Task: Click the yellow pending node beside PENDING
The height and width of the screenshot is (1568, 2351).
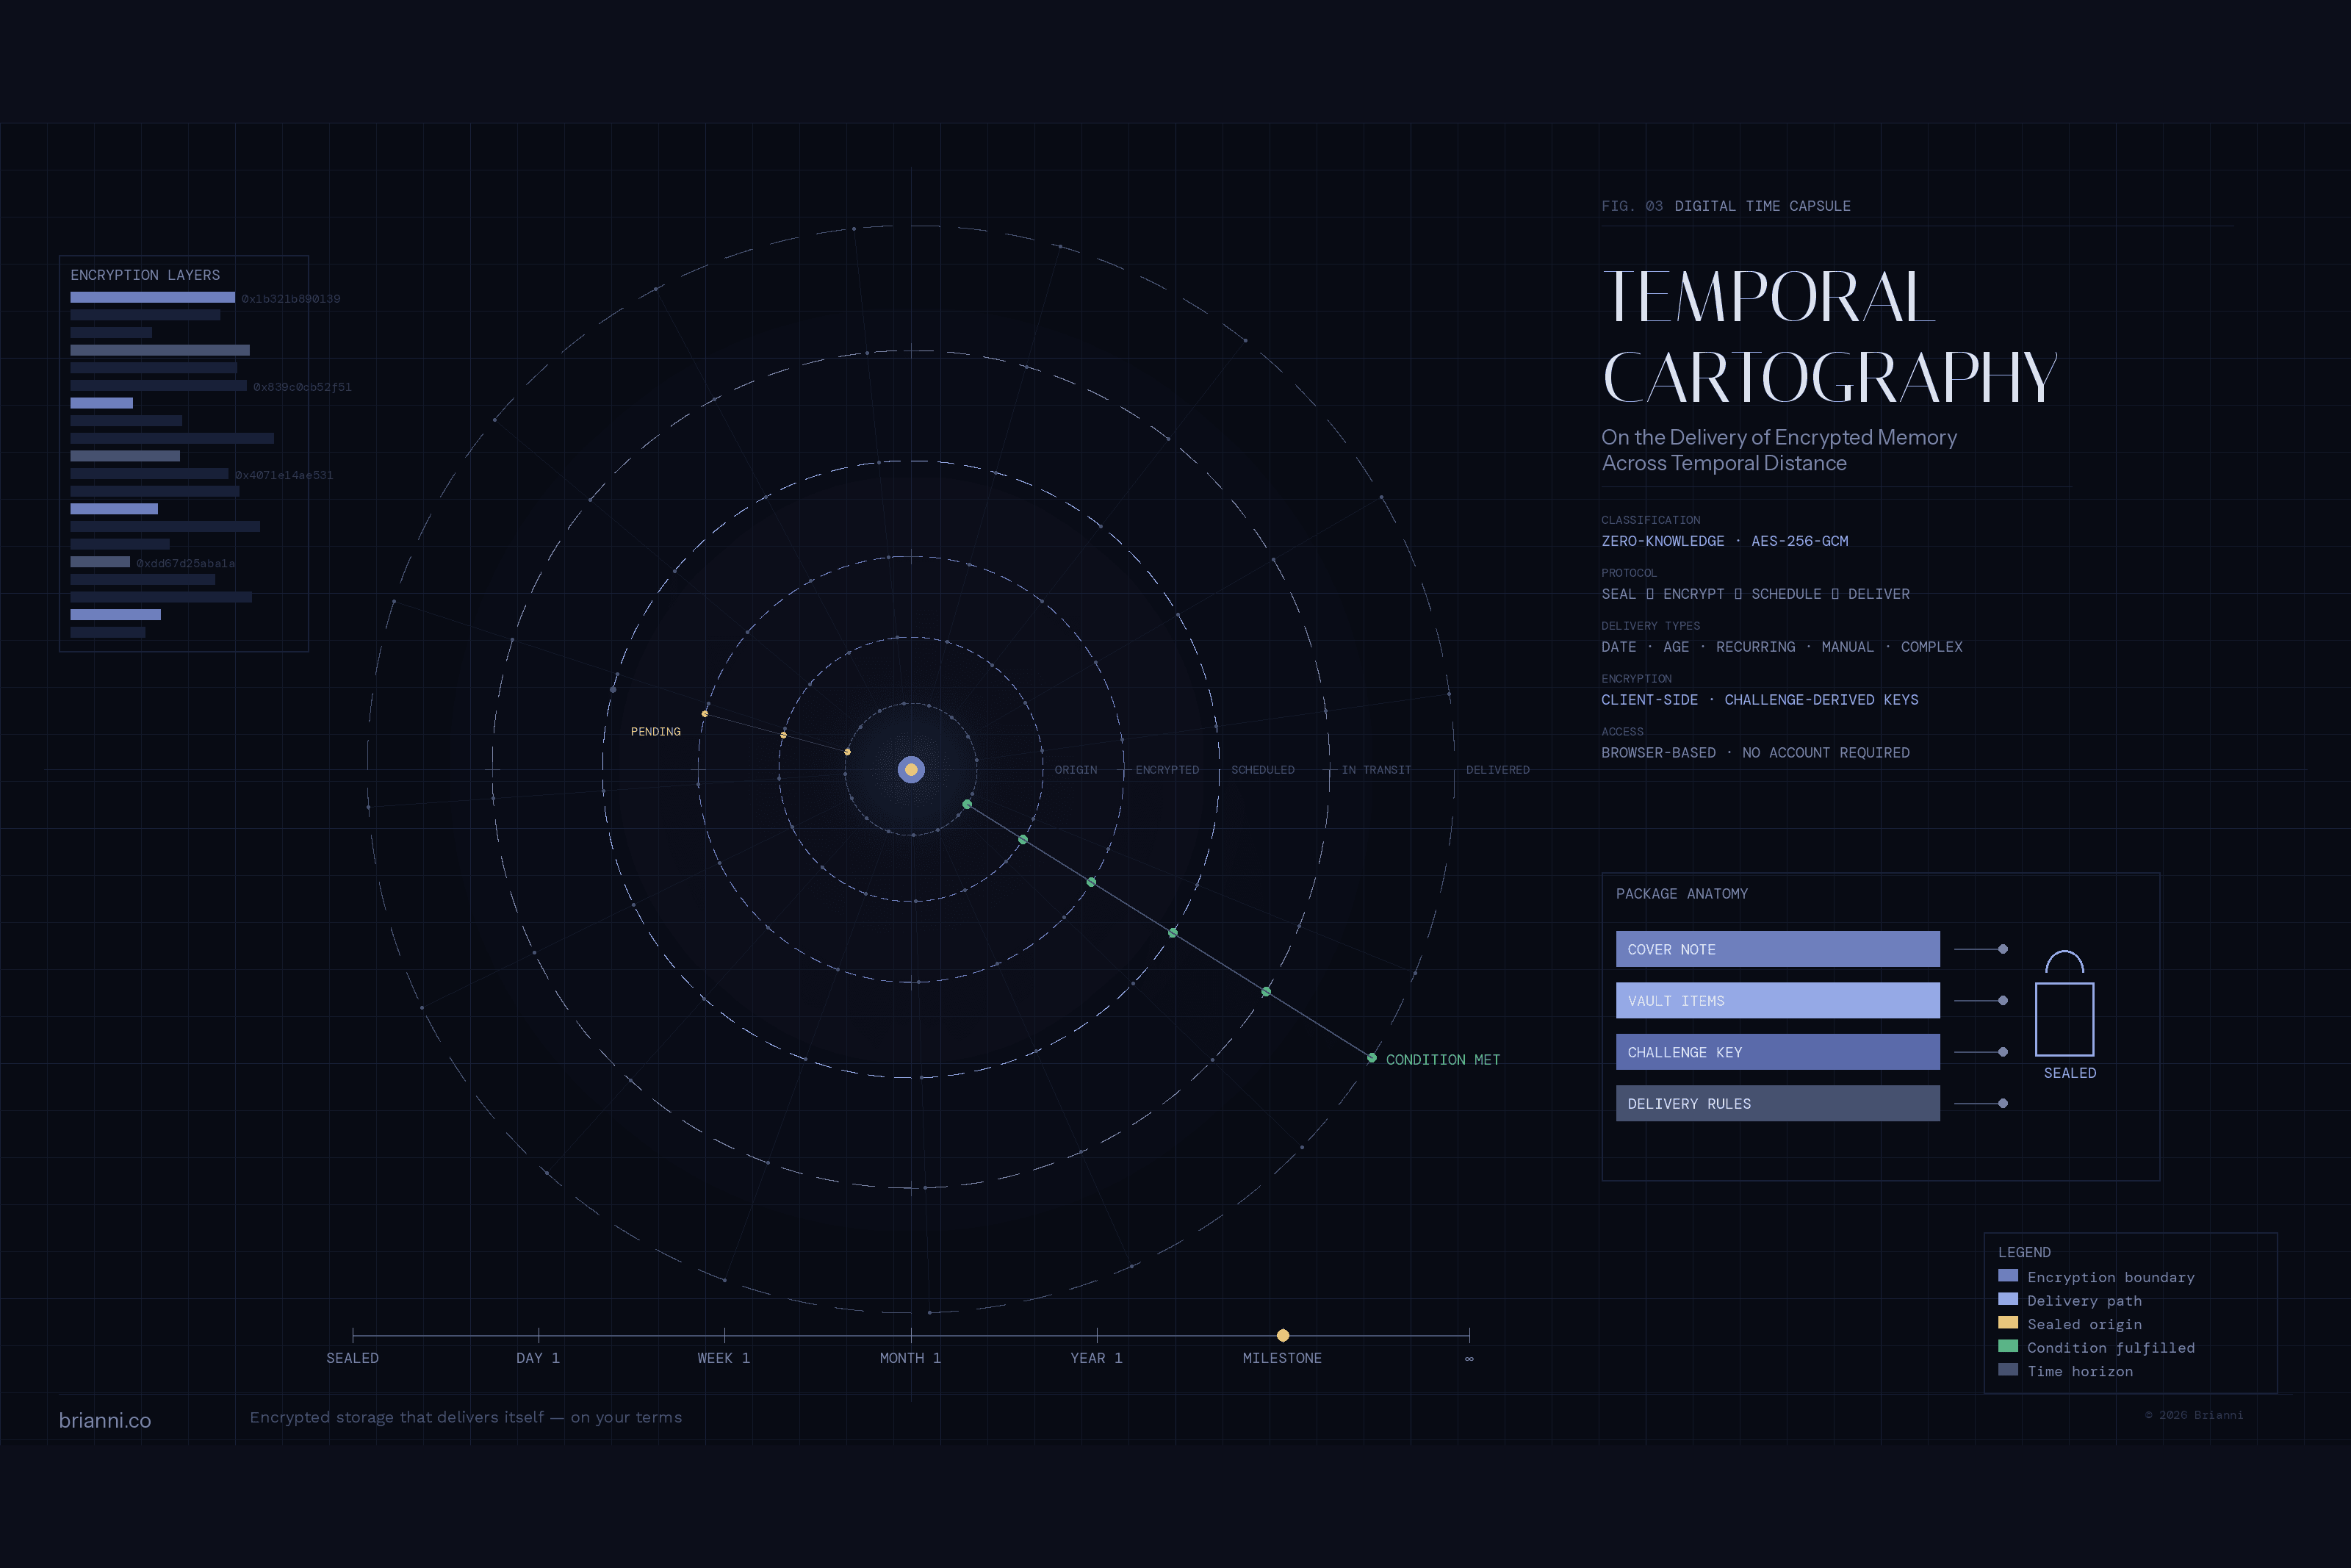Action: coord(705,714)
